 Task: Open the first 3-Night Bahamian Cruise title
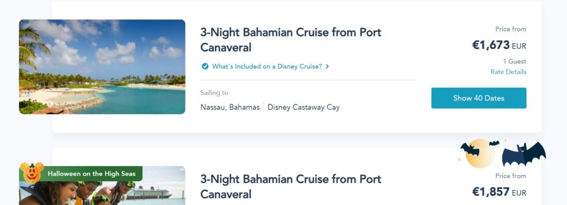[291, 40]
